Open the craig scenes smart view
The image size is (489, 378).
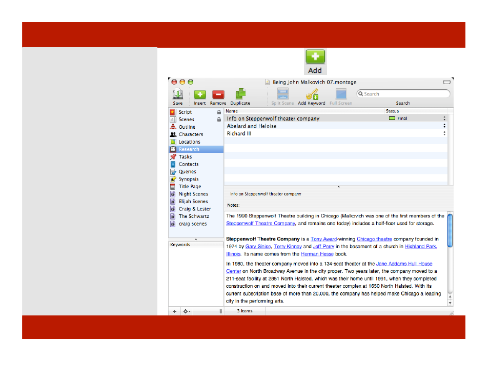tap(196, 224)
